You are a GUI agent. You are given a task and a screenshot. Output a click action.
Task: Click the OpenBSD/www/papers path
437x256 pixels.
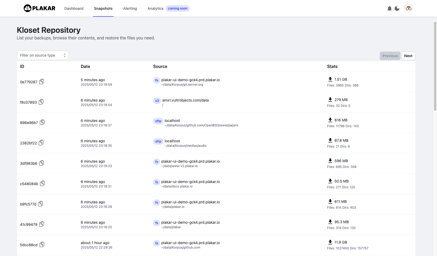click(201, 125)
